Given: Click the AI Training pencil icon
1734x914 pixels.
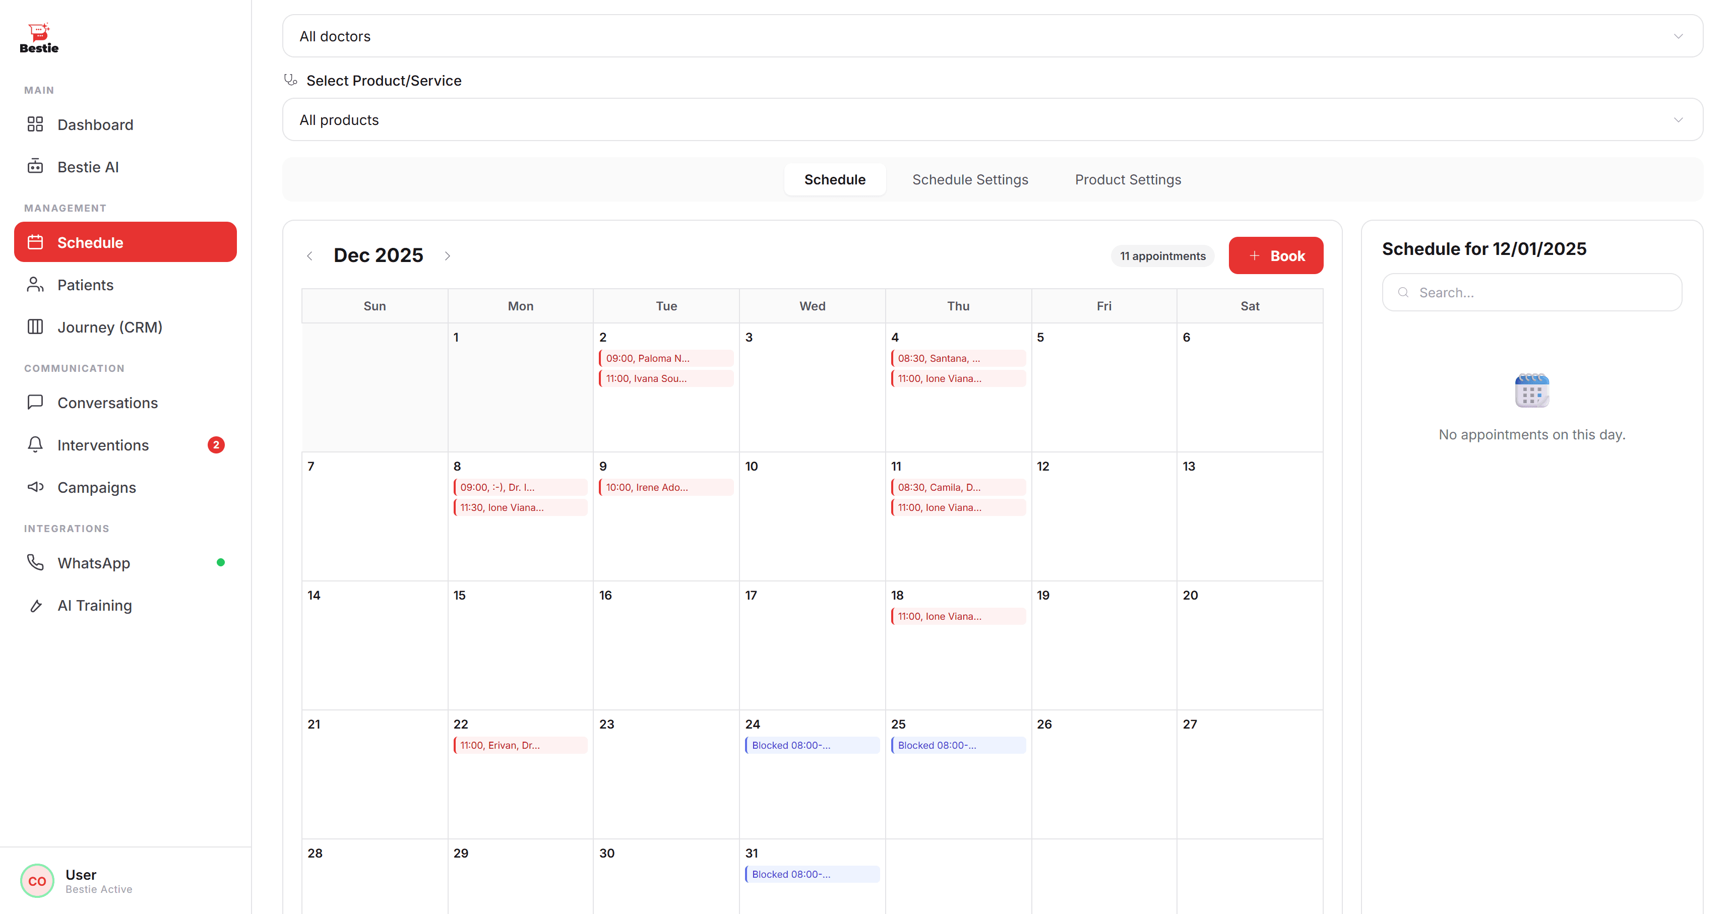Looking at the screenshot, I should 35,605.
